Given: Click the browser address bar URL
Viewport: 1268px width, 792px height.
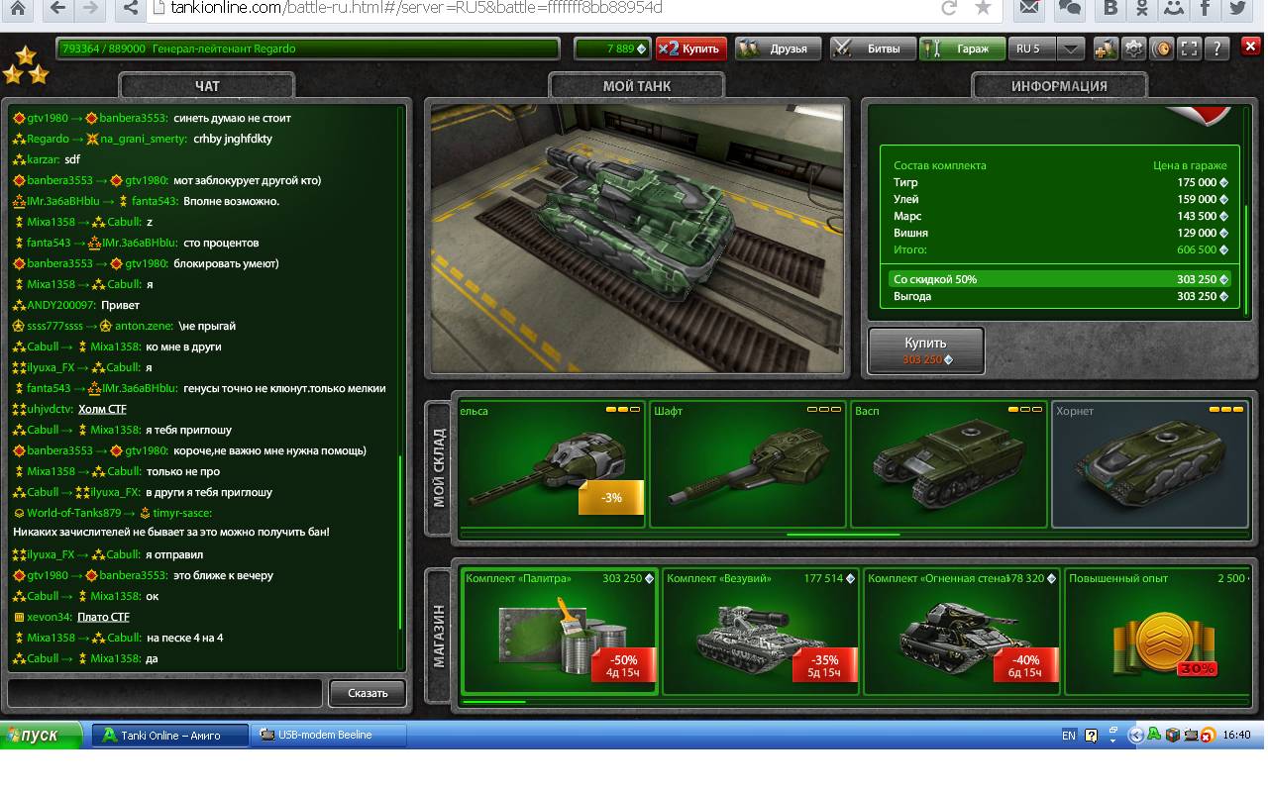Looking at the screenshot, I should click(x=416, y=8).
